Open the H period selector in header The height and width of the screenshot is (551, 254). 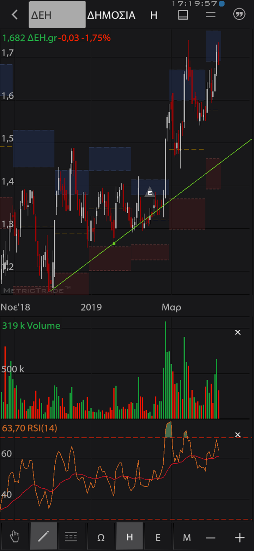click(x=154, y=15)
